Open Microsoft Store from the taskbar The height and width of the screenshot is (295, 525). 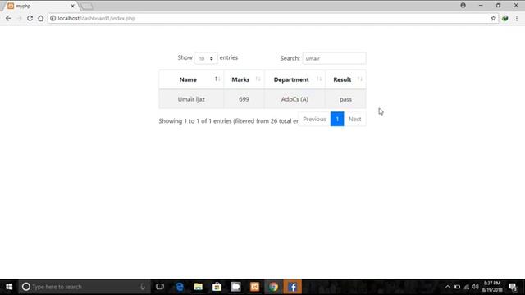(217, 287)
